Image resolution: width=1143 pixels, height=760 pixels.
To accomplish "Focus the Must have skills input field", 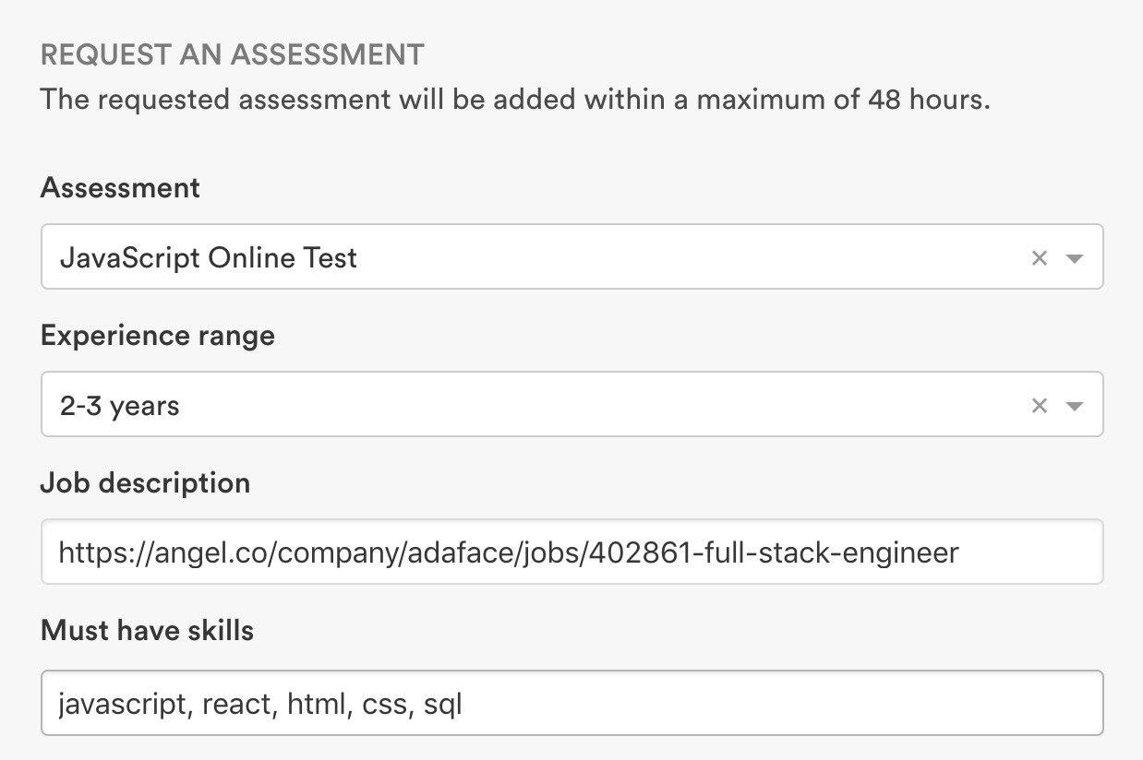I will (571, 704).
